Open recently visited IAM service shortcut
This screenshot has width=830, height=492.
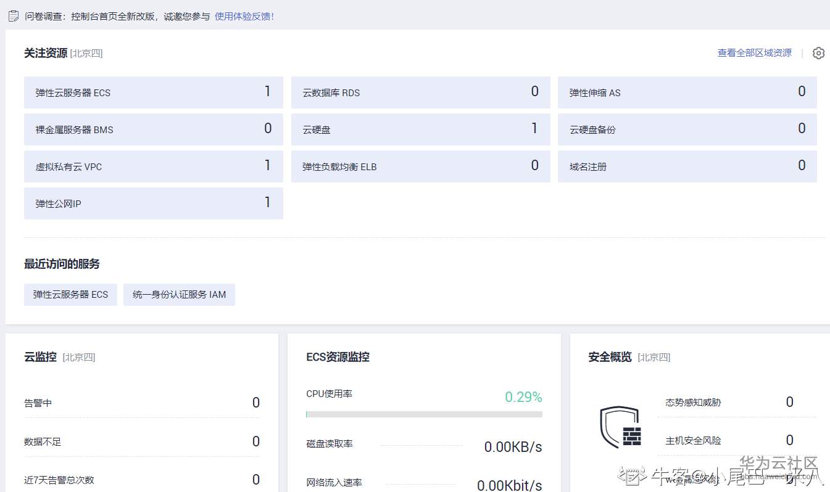tap(179, 295)
